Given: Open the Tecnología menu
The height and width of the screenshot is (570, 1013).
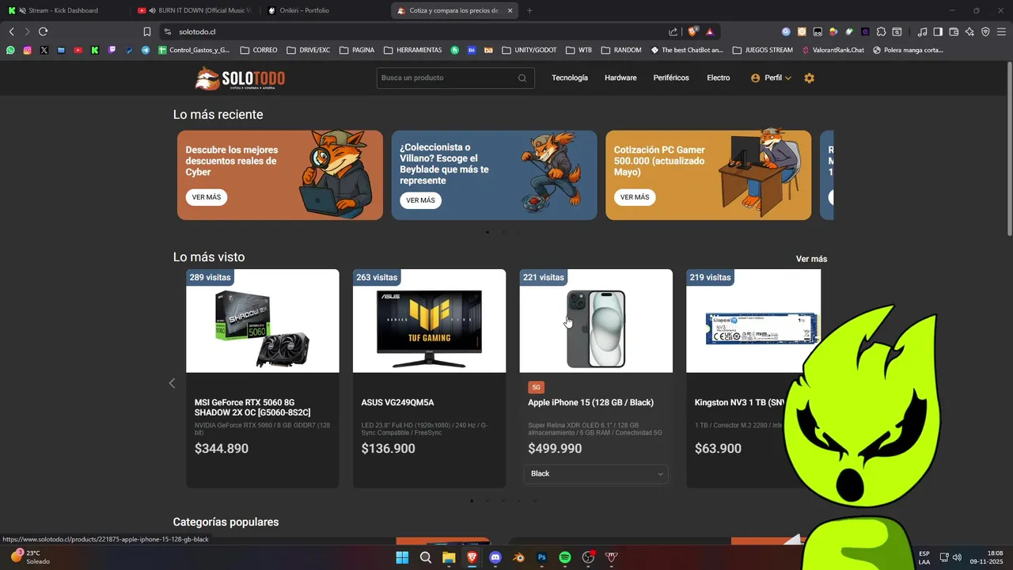Looking at the screenshot, I should (x=570, y=78).
